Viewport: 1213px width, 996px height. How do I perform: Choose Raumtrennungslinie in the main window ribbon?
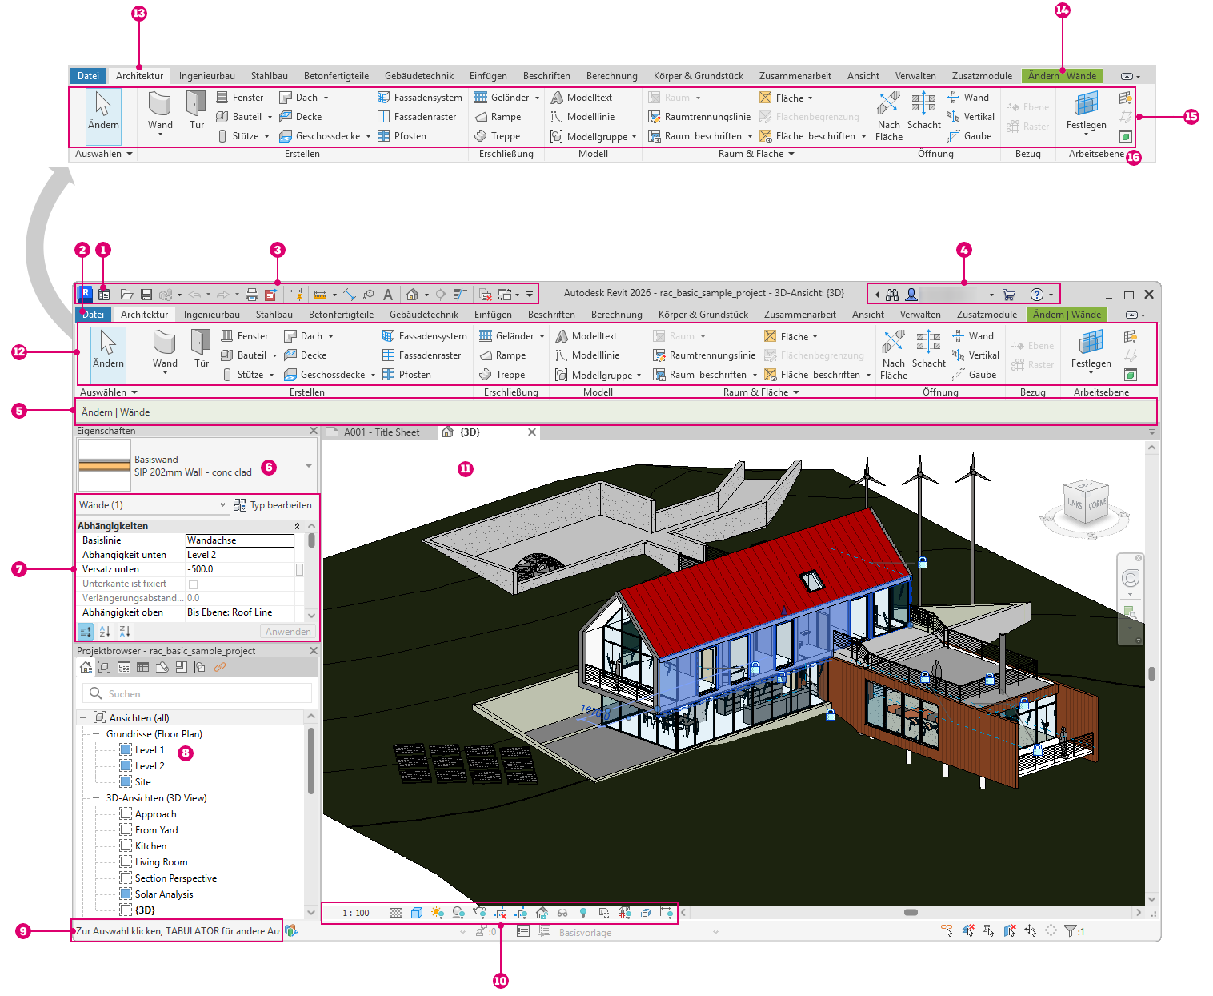[x=704, y=355]
